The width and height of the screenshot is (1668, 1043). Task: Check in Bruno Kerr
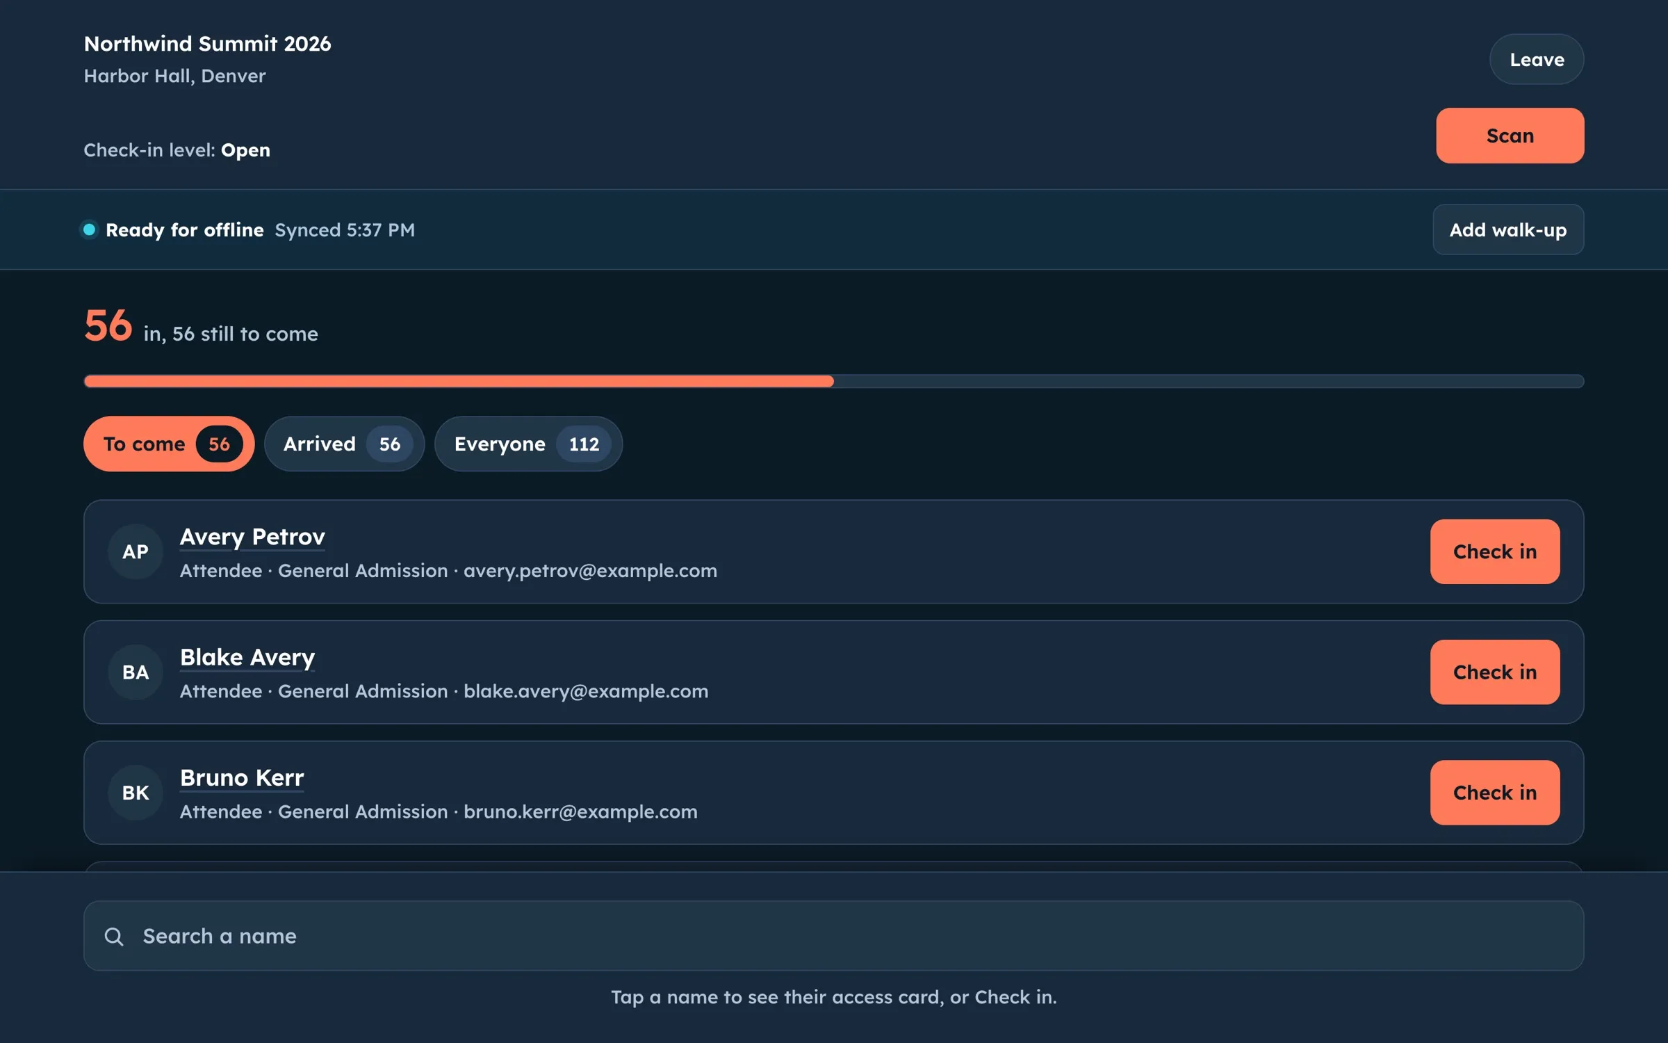(x=1495, y=793)
